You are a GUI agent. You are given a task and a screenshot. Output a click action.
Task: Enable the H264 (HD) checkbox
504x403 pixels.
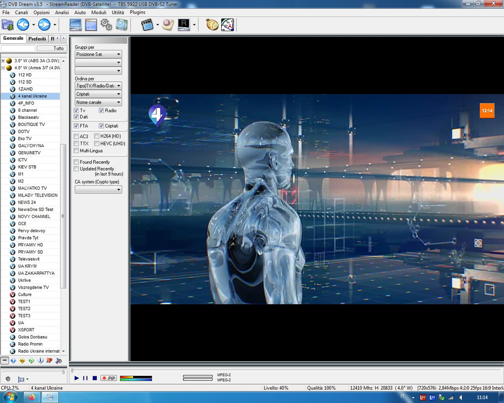tap(96, 136)
